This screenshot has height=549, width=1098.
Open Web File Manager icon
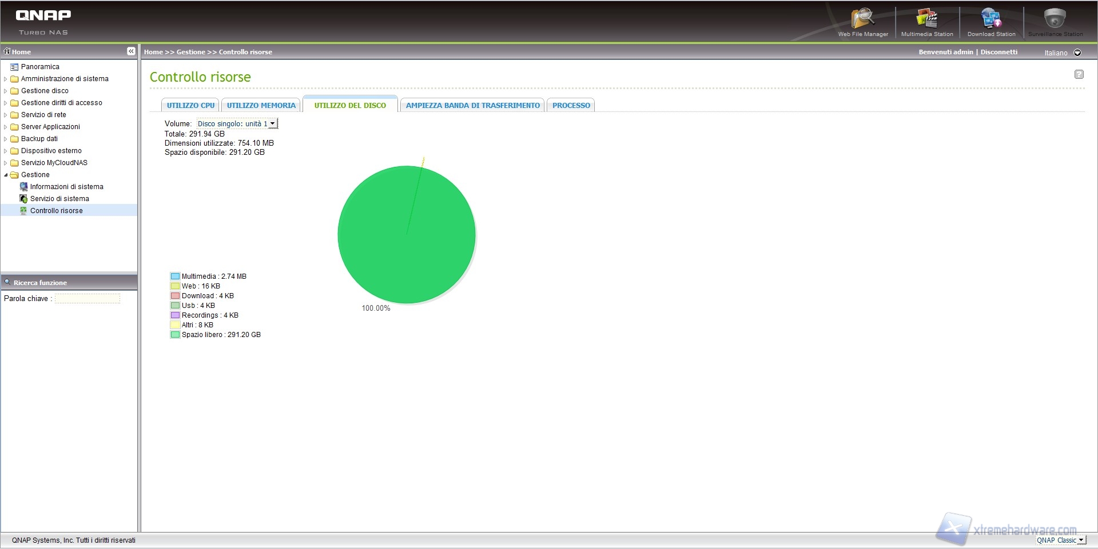862,19
